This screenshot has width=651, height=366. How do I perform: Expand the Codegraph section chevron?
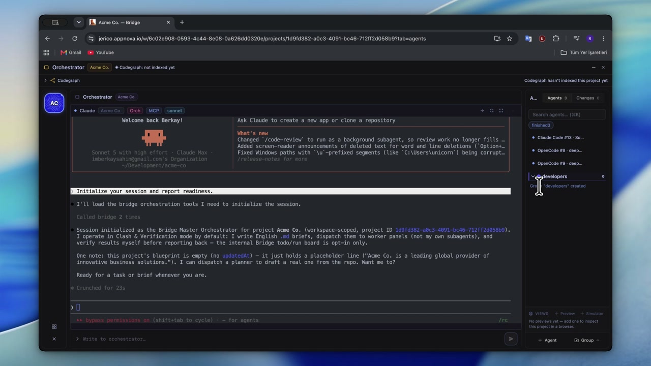(x=45, y=80)
